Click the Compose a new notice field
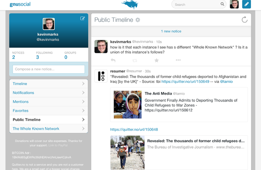The height and width of the screenshot is (170, 261). pos(49,69)
